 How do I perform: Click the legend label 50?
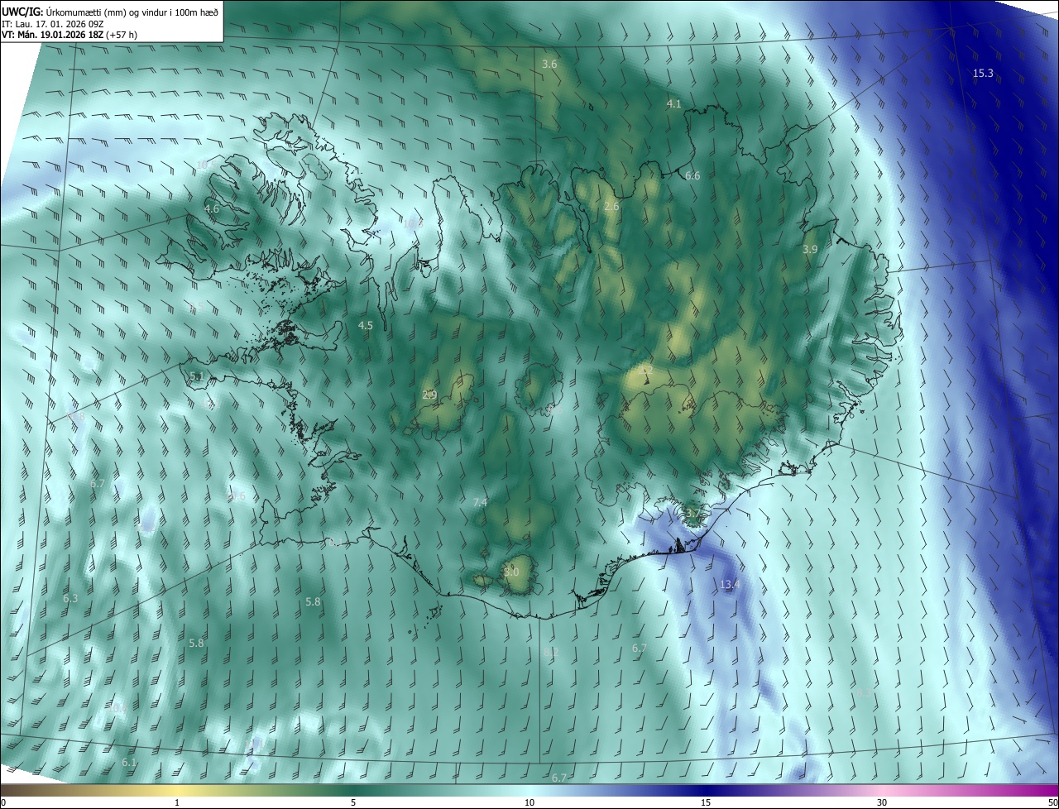point(1052,802)
